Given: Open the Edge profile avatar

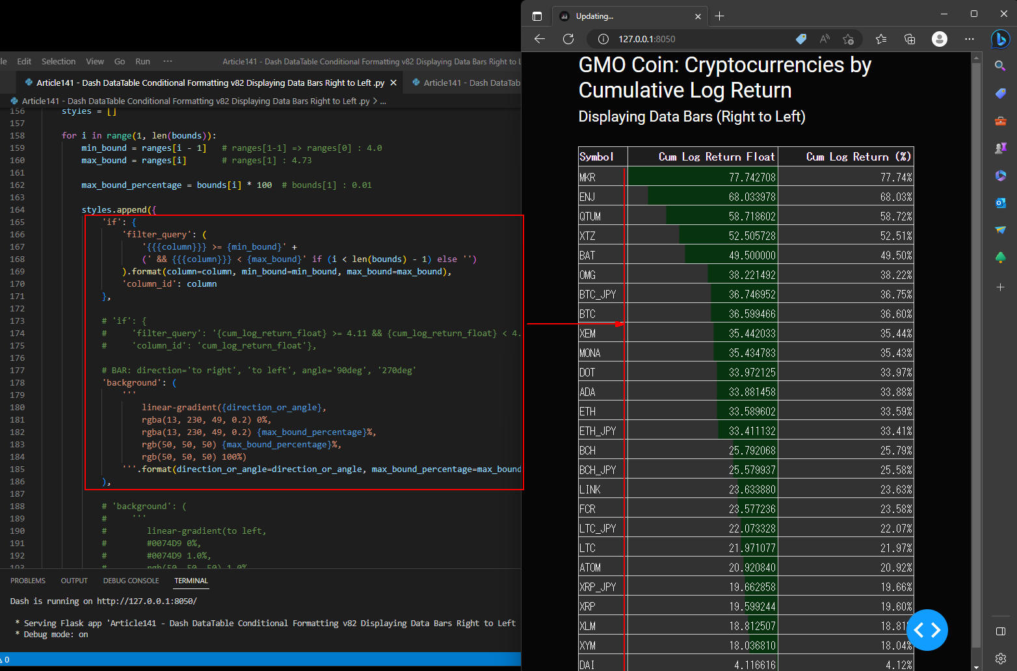Looking at the screenshot, I should tap(940, 39).
